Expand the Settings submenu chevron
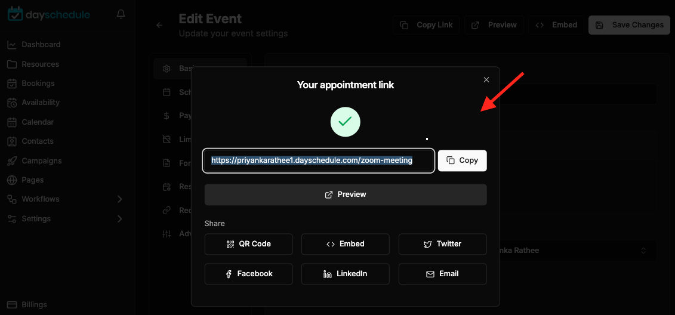The image size is (675, 315). pos(120,218)
